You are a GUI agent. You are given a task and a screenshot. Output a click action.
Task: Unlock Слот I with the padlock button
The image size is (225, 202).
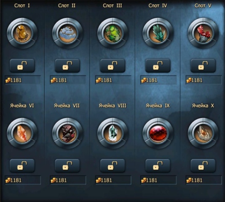click(x=22, y=66)
